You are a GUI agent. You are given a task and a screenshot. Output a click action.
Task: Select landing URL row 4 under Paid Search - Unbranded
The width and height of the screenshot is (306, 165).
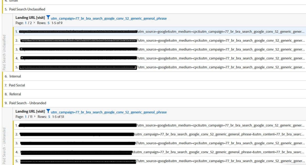pyautogui.click(x=160, y=152)
